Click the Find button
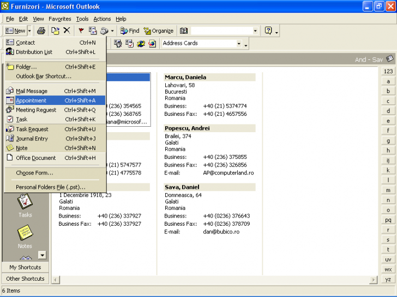Image resolution: width=397 pixels, height=297 pixels. point(129,31)
